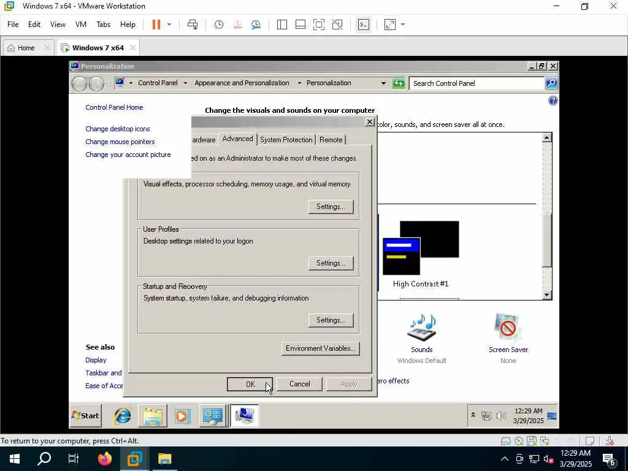Open the guest volume speaker tray icon
The width and height of the screenshot is (628, 471).
[x=500, y=416]
